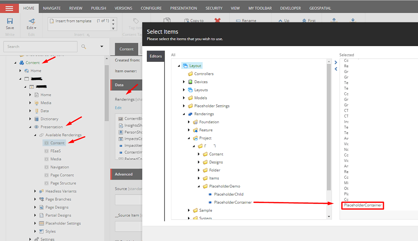Click the Save icon in ribbon

[x=10, y=21]
